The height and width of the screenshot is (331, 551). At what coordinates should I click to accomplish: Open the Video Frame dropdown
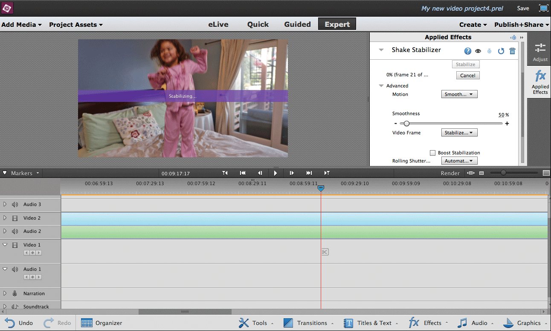tap(459, 133)
